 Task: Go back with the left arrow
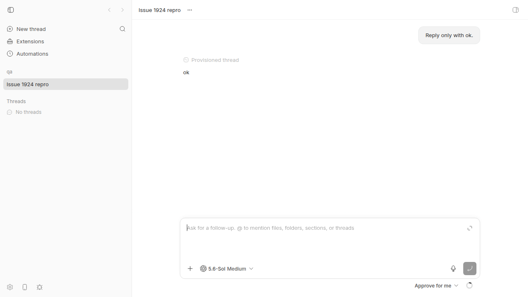click(x=109, y=10)
